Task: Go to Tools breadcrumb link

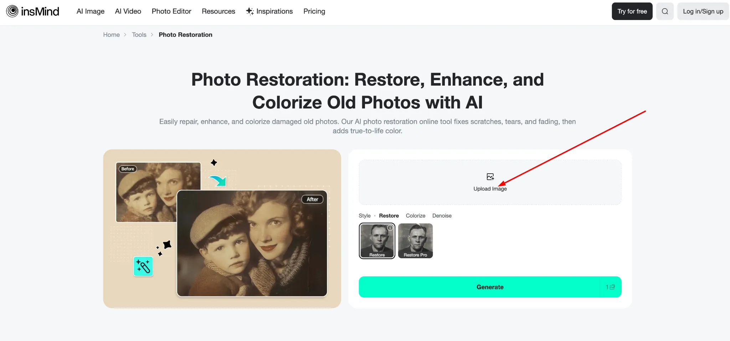Action: click(x=139, y=35)
